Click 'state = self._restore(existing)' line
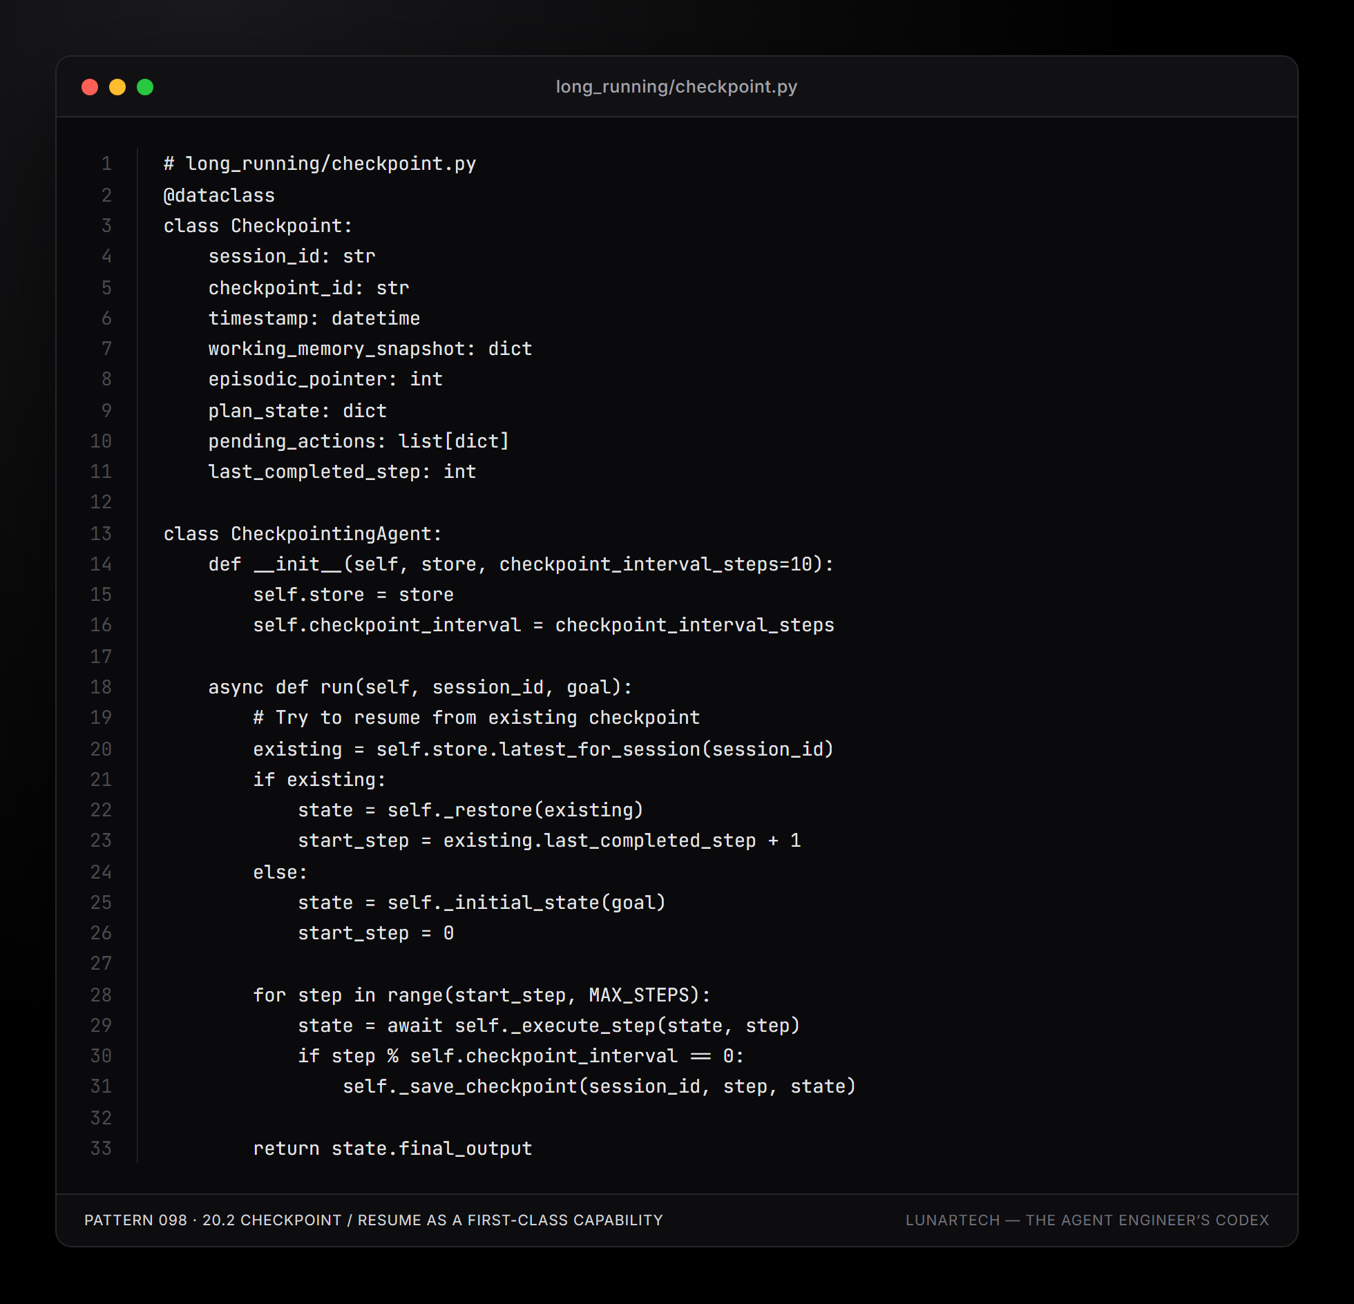This screenshot has height=1304, width=1354. 471,810
